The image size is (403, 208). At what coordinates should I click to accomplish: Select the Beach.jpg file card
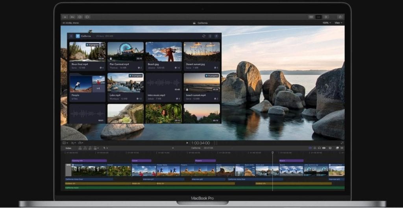pyautogui.click(x=164, y=57)
